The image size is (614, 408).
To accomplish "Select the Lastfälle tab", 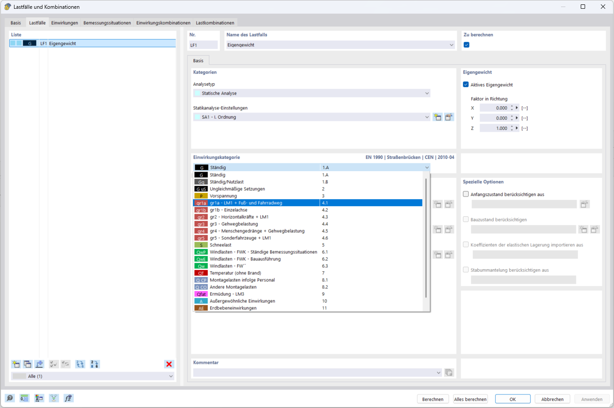I will tap(37, 23).
